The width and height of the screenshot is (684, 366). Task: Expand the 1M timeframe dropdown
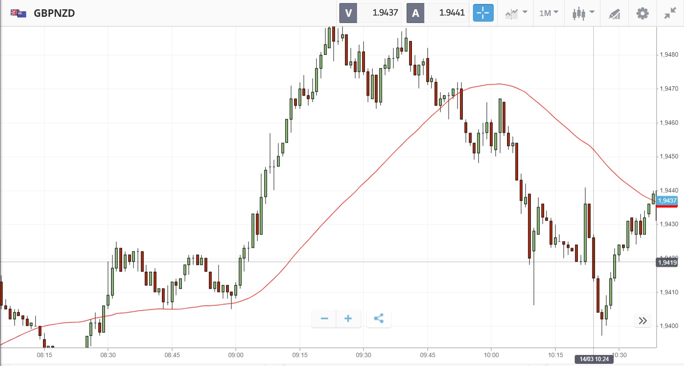tap(549, 13)
